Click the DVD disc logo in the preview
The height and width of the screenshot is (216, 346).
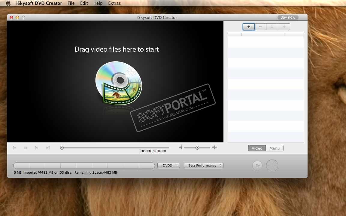click(x=119, y=83)
